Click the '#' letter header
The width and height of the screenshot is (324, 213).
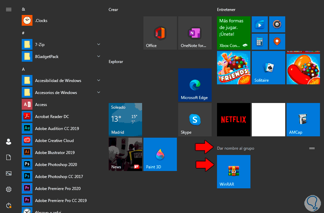click(x=23, y=33)
